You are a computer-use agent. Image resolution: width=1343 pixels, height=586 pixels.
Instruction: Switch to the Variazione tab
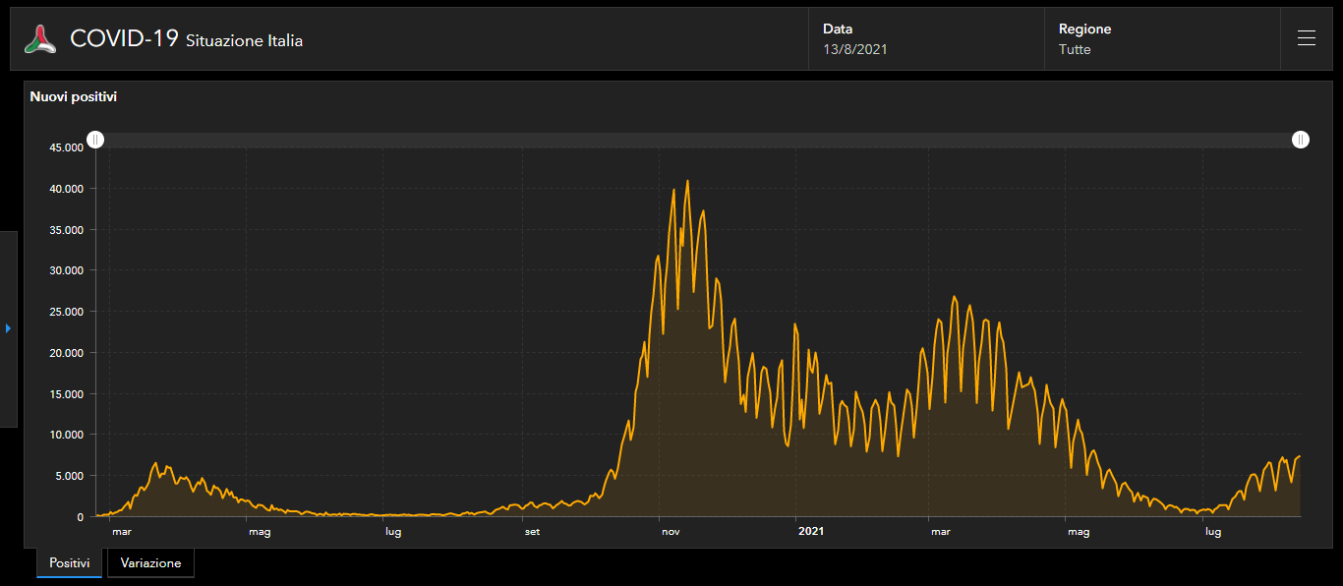pos(150,563)
